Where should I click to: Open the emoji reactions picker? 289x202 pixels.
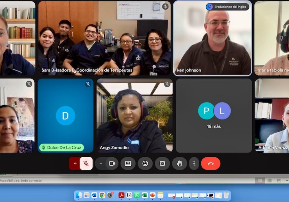point(145,163)
